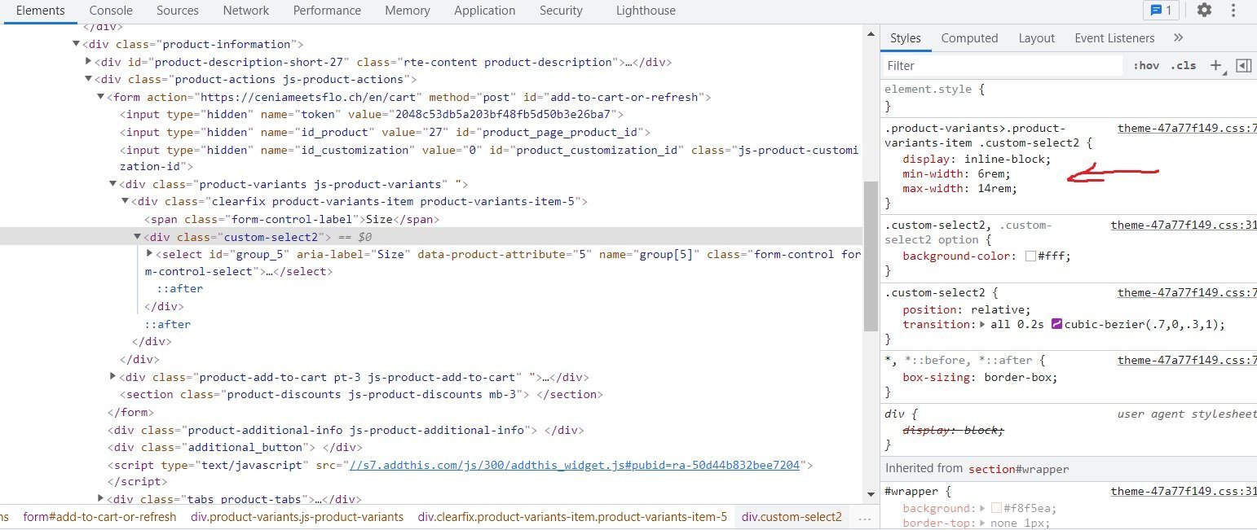This screenshot has height=530, width=1257.
Task: Select the Elements tab
Action: (x=41, y=11)
